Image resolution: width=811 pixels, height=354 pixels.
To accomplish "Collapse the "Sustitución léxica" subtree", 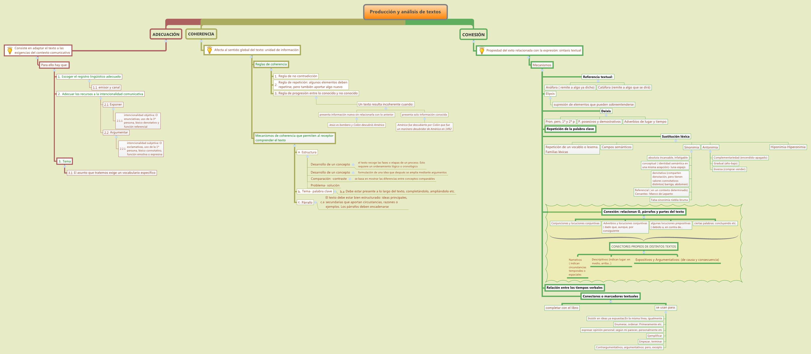I will [676, 140].
